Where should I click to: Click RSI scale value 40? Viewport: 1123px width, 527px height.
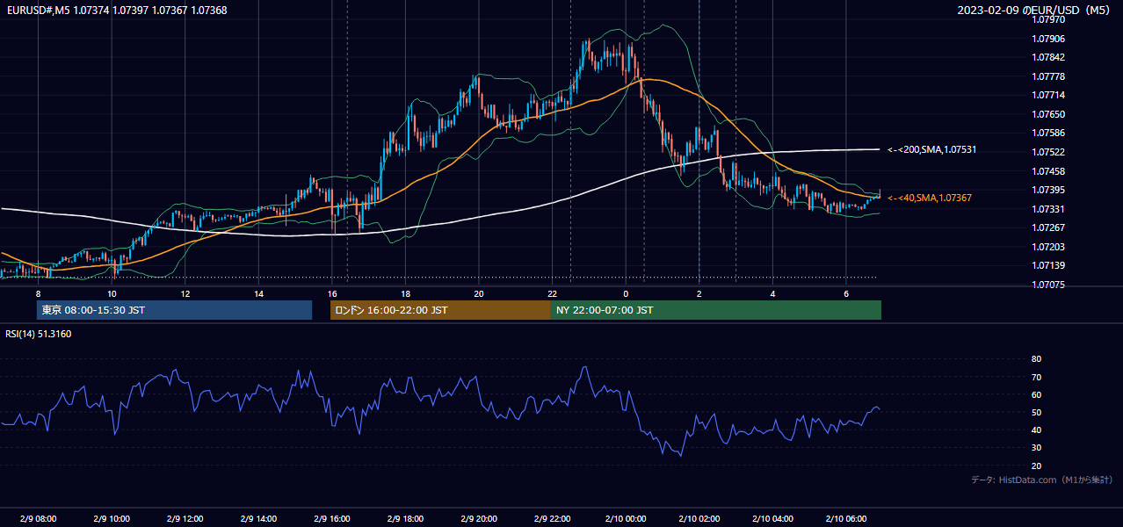pos(1037,430)
